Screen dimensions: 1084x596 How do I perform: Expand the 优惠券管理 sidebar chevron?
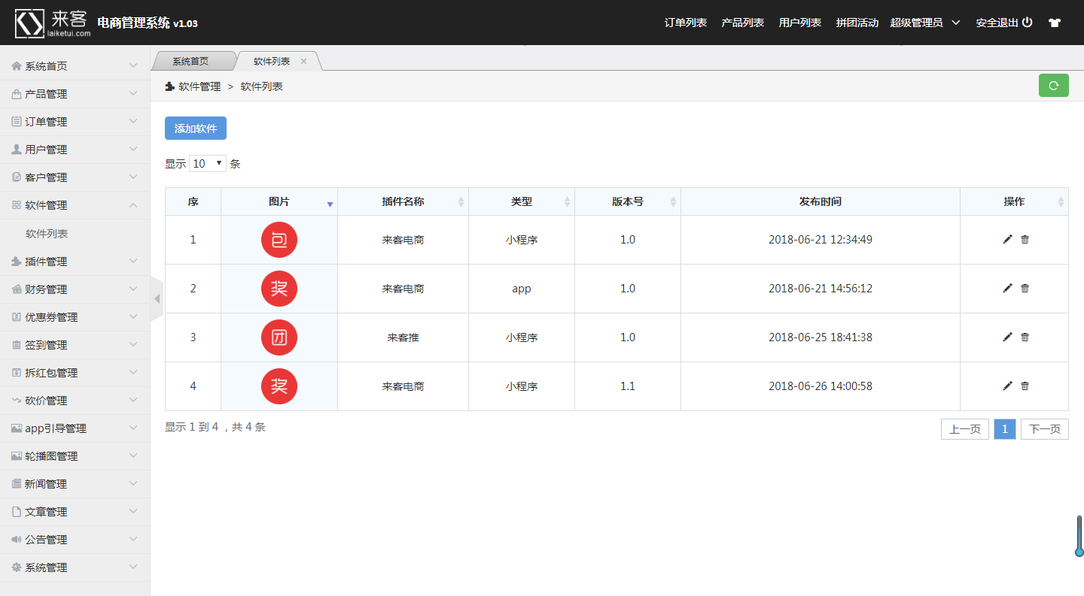coord(133,317)
